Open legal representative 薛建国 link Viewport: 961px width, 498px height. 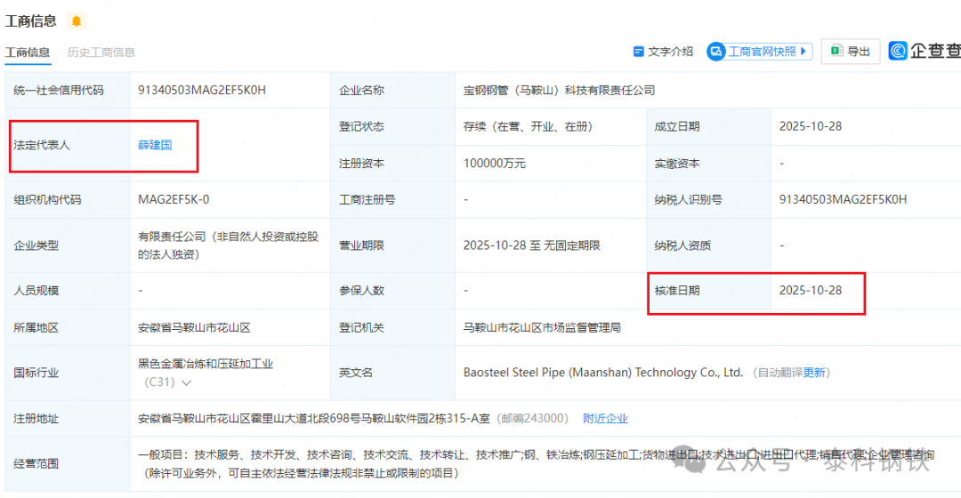click(155, 145)
